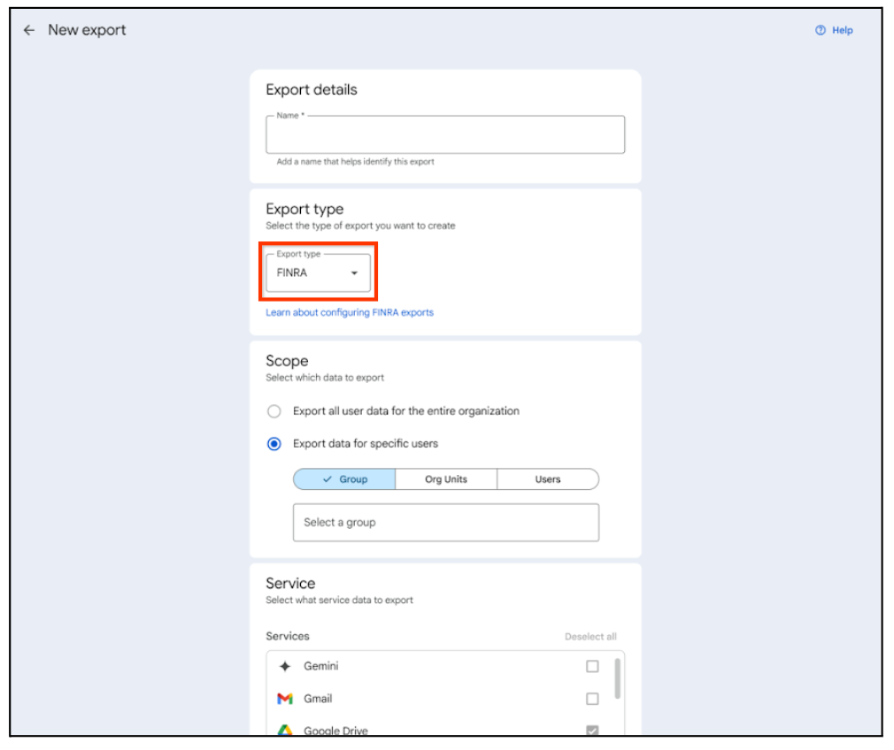Click the Select a group field
This screenshot has height=750, width=894.
point(446,522)
